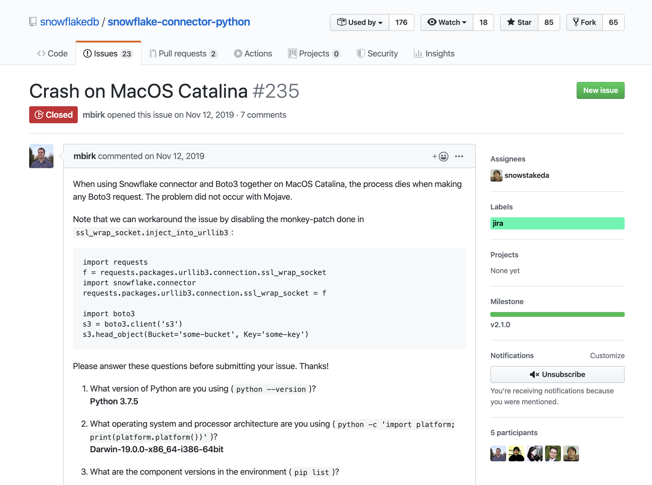Open the fourth participant's avatar
The image size is (652, 485).
(x=553, y=453)
